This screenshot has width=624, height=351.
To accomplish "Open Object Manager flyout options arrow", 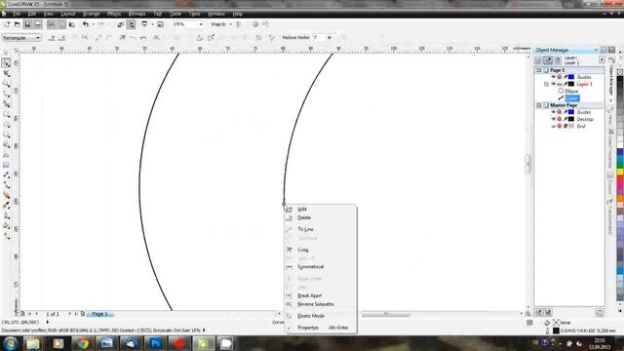I will pyautogui.click(x=602, y=60).
